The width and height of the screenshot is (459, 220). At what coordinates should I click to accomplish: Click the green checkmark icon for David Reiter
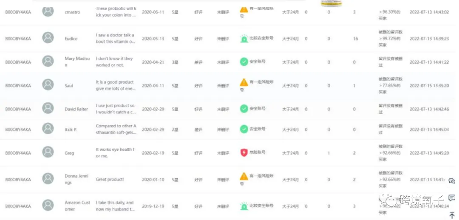pyautogui.click(x=244, y=109)
